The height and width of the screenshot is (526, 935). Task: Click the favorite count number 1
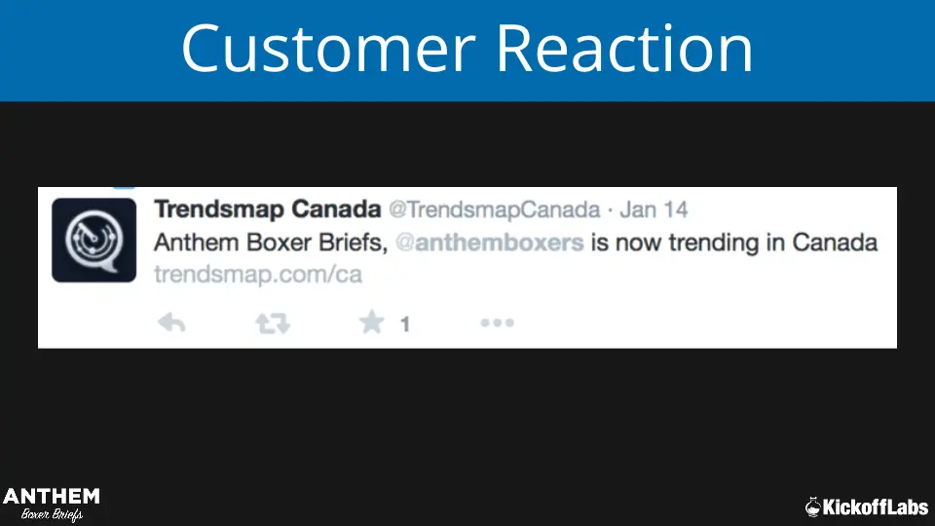(405, 324)
